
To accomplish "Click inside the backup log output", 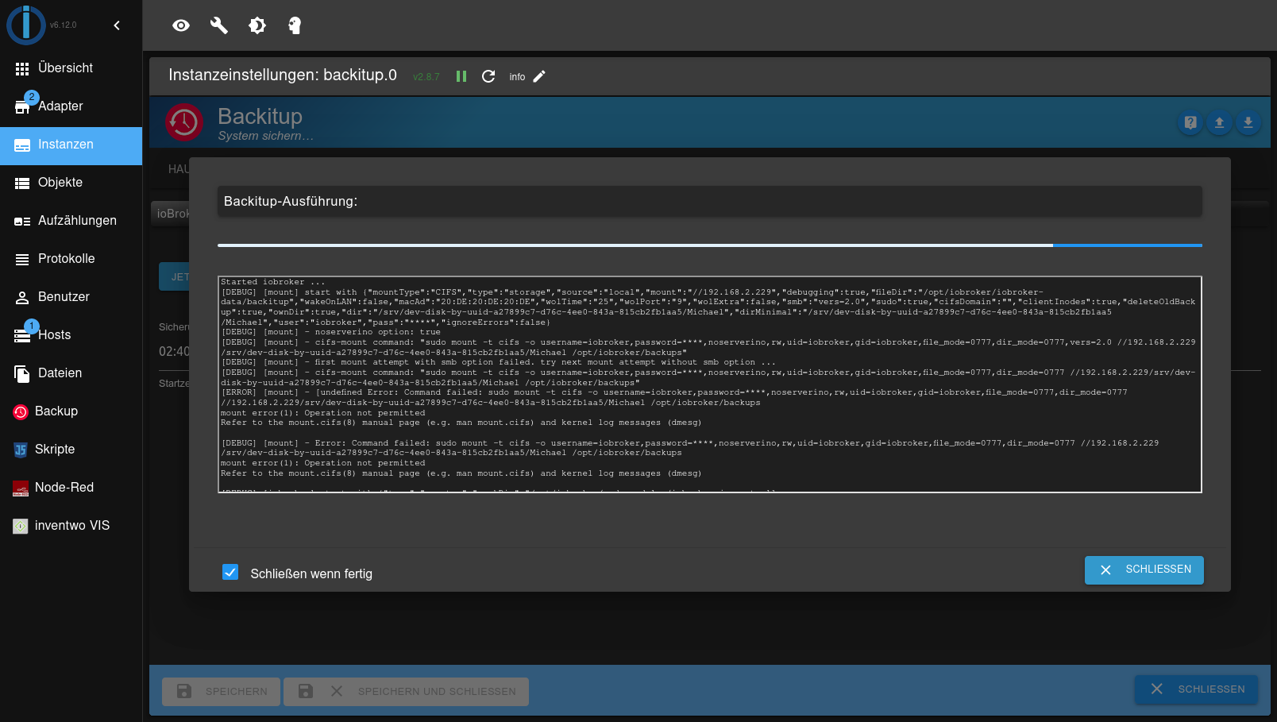I will 709,384.
